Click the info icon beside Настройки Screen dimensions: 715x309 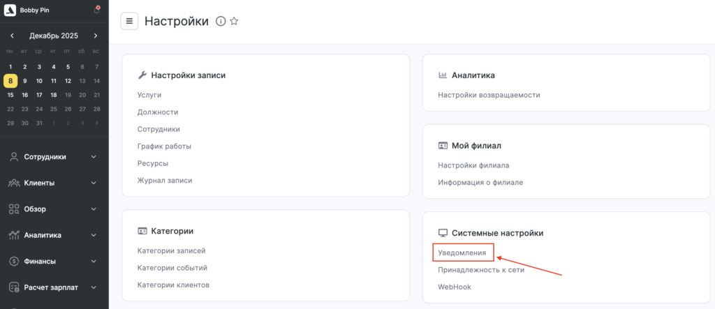tap(221, 22)
